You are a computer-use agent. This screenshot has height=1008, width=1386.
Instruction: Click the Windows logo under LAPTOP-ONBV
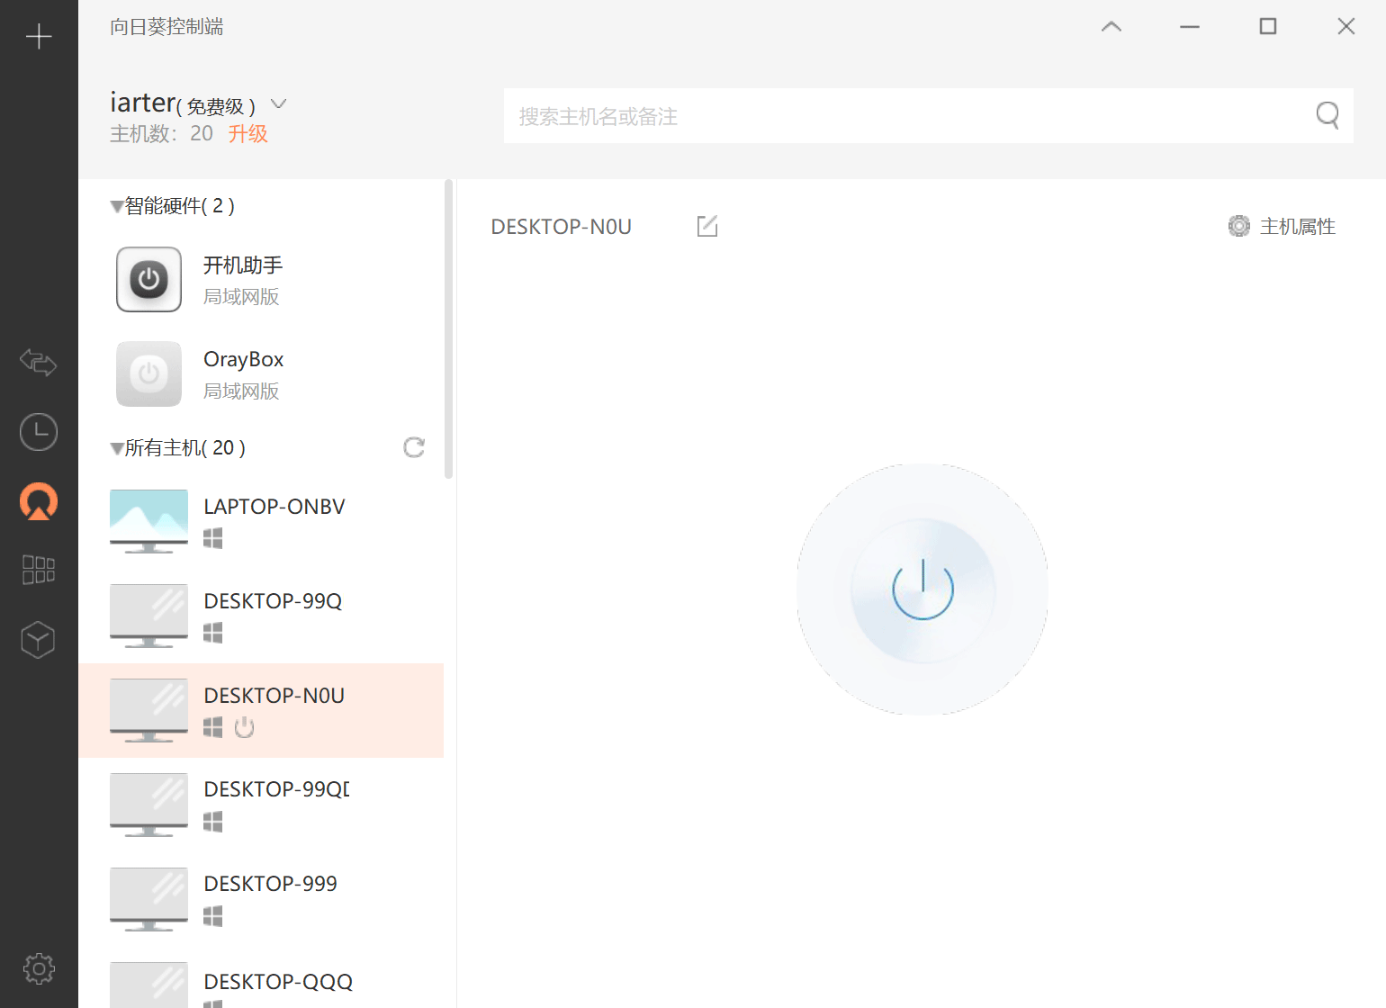click(213, 538)
